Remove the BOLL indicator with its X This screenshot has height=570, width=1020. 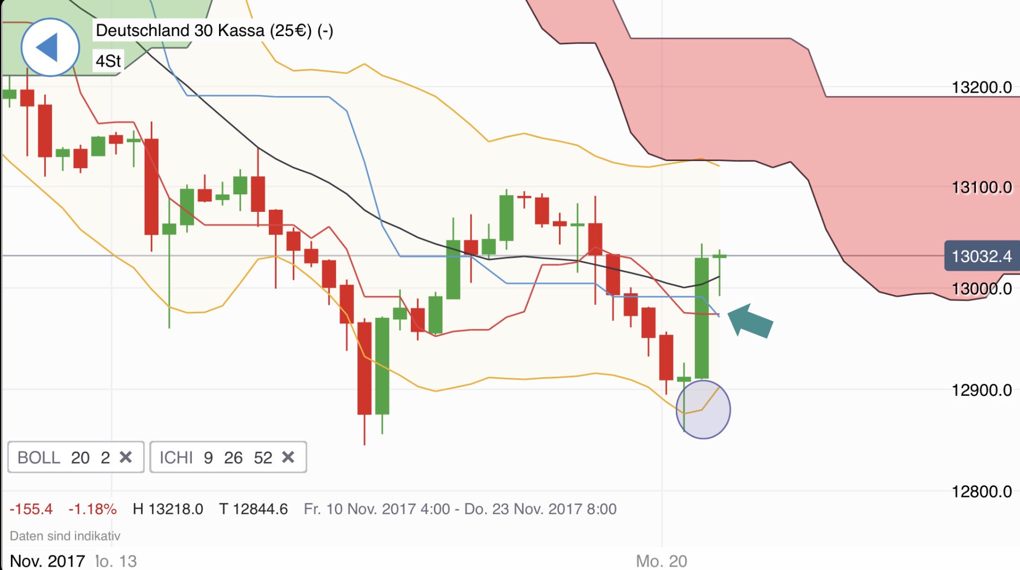(x=126, y=458)
